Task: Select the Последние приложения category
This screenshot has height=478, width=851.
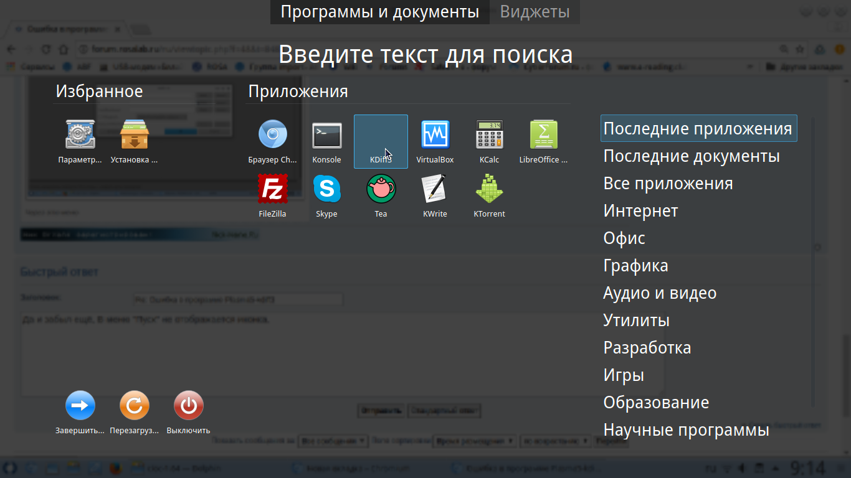Action: tap(698, 128)
